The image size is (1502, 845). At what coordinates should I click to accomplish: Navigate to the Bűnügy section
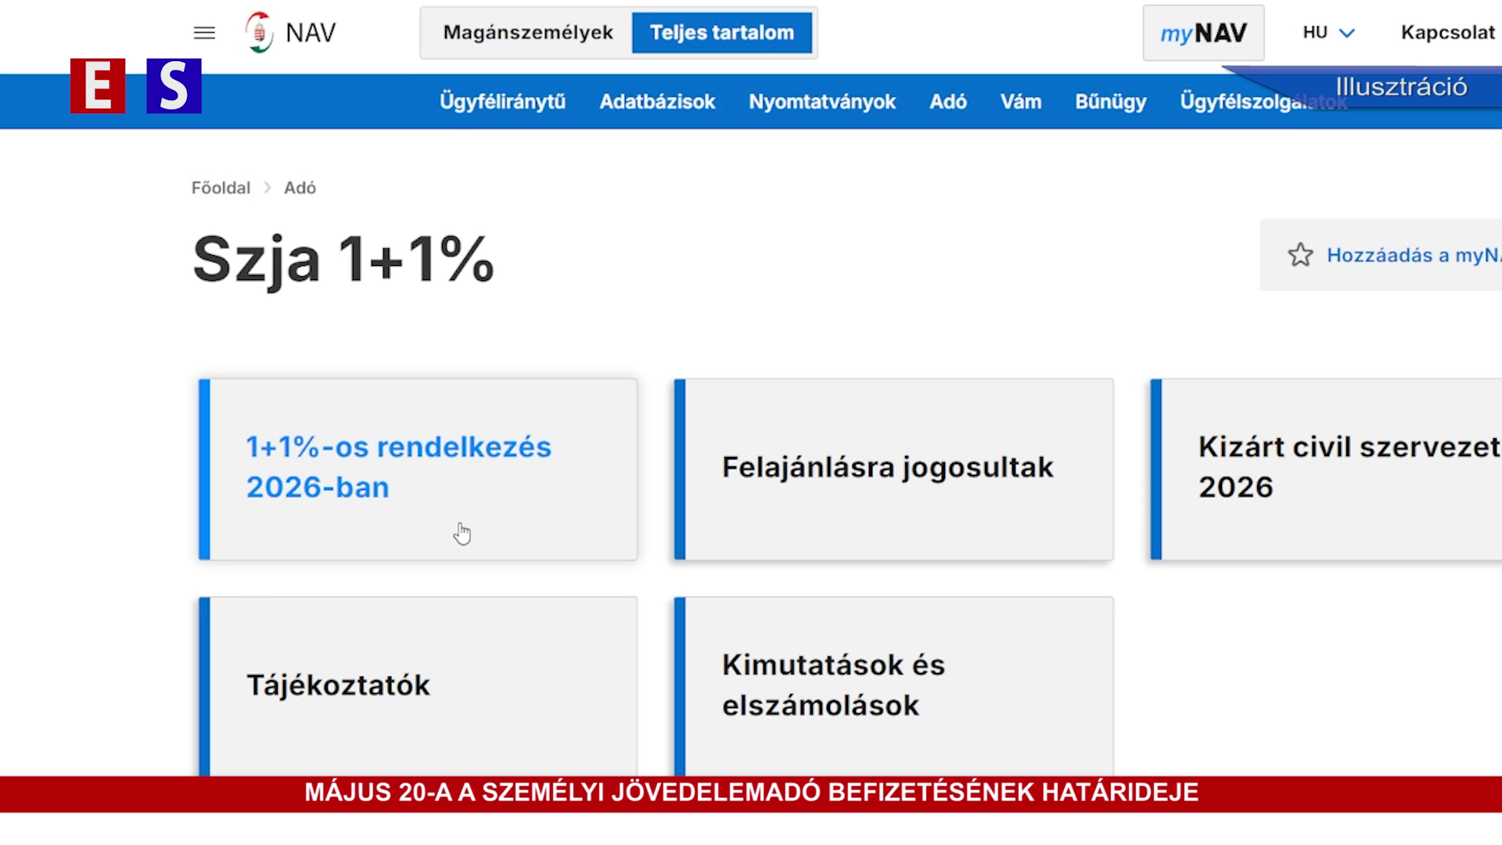pos(1110,101)
